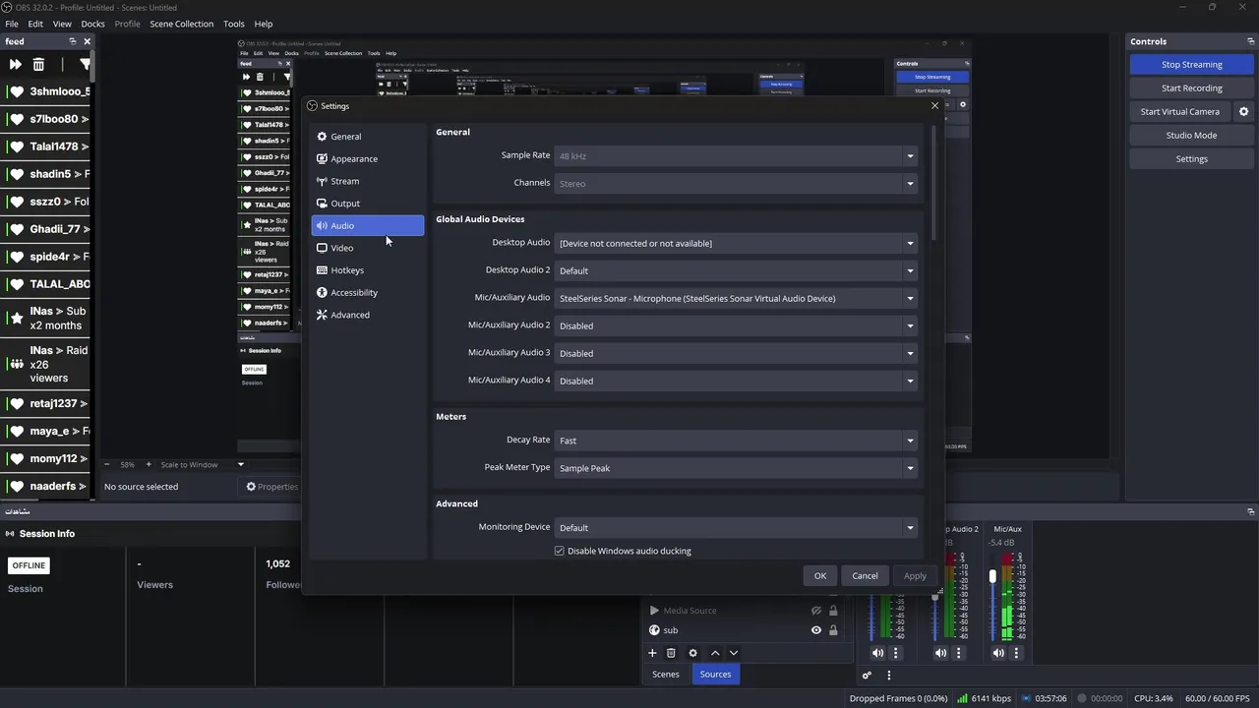Switch to the Scenes tab
This screenshot has height=708, width=1259.
(666, 675)
